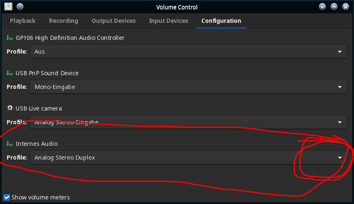This screenshot has height=204, width=354.
Task: Open the Mono-Eingabe profile dropdown
Action: click(x=188, y=87)
